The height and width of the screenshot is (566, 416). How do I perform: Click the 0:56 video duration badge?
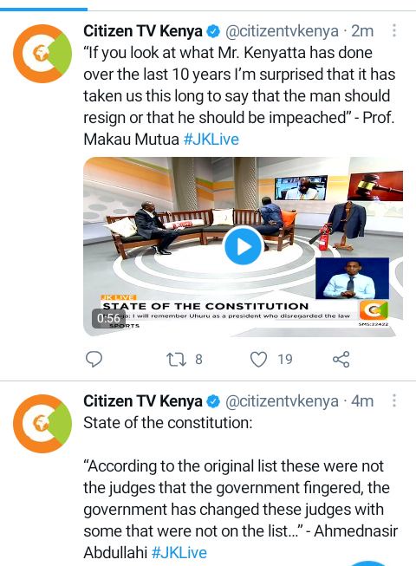click(108, 318)
